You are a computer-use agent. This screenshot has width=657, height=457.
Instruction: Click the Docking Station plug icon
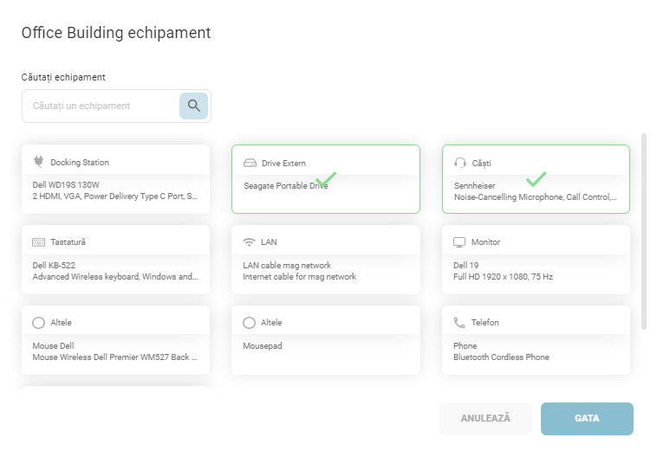(38, 162)
